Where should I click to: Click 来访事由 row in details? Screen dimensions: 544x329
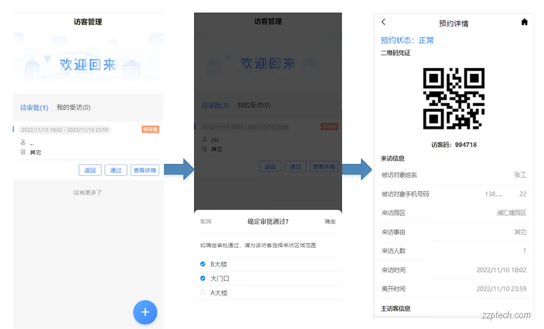(x=454, y=232)
